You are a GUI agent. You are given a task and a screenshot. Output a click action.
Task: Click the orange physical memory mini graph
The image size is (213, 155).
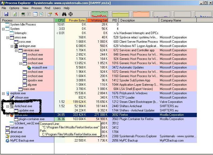141,14
